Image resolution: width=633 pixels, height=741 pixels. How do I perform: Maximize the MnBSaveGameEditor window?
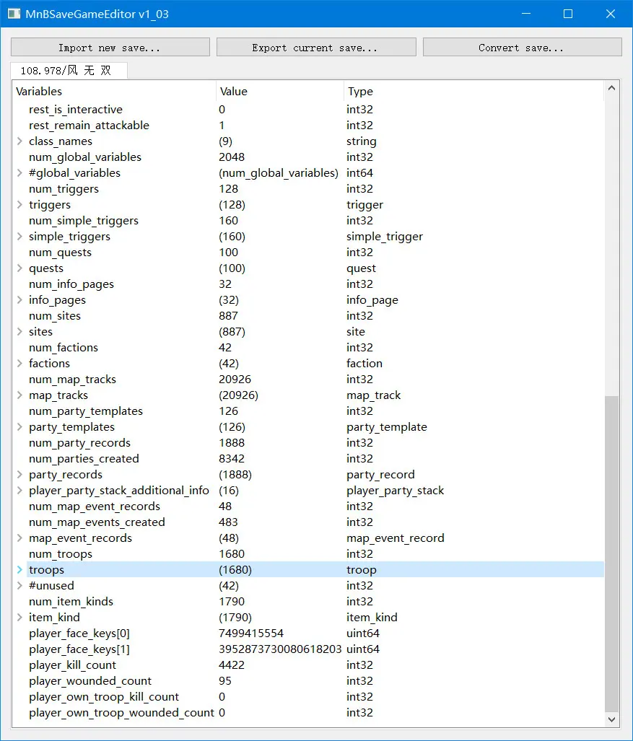click(x=568, y=14)
